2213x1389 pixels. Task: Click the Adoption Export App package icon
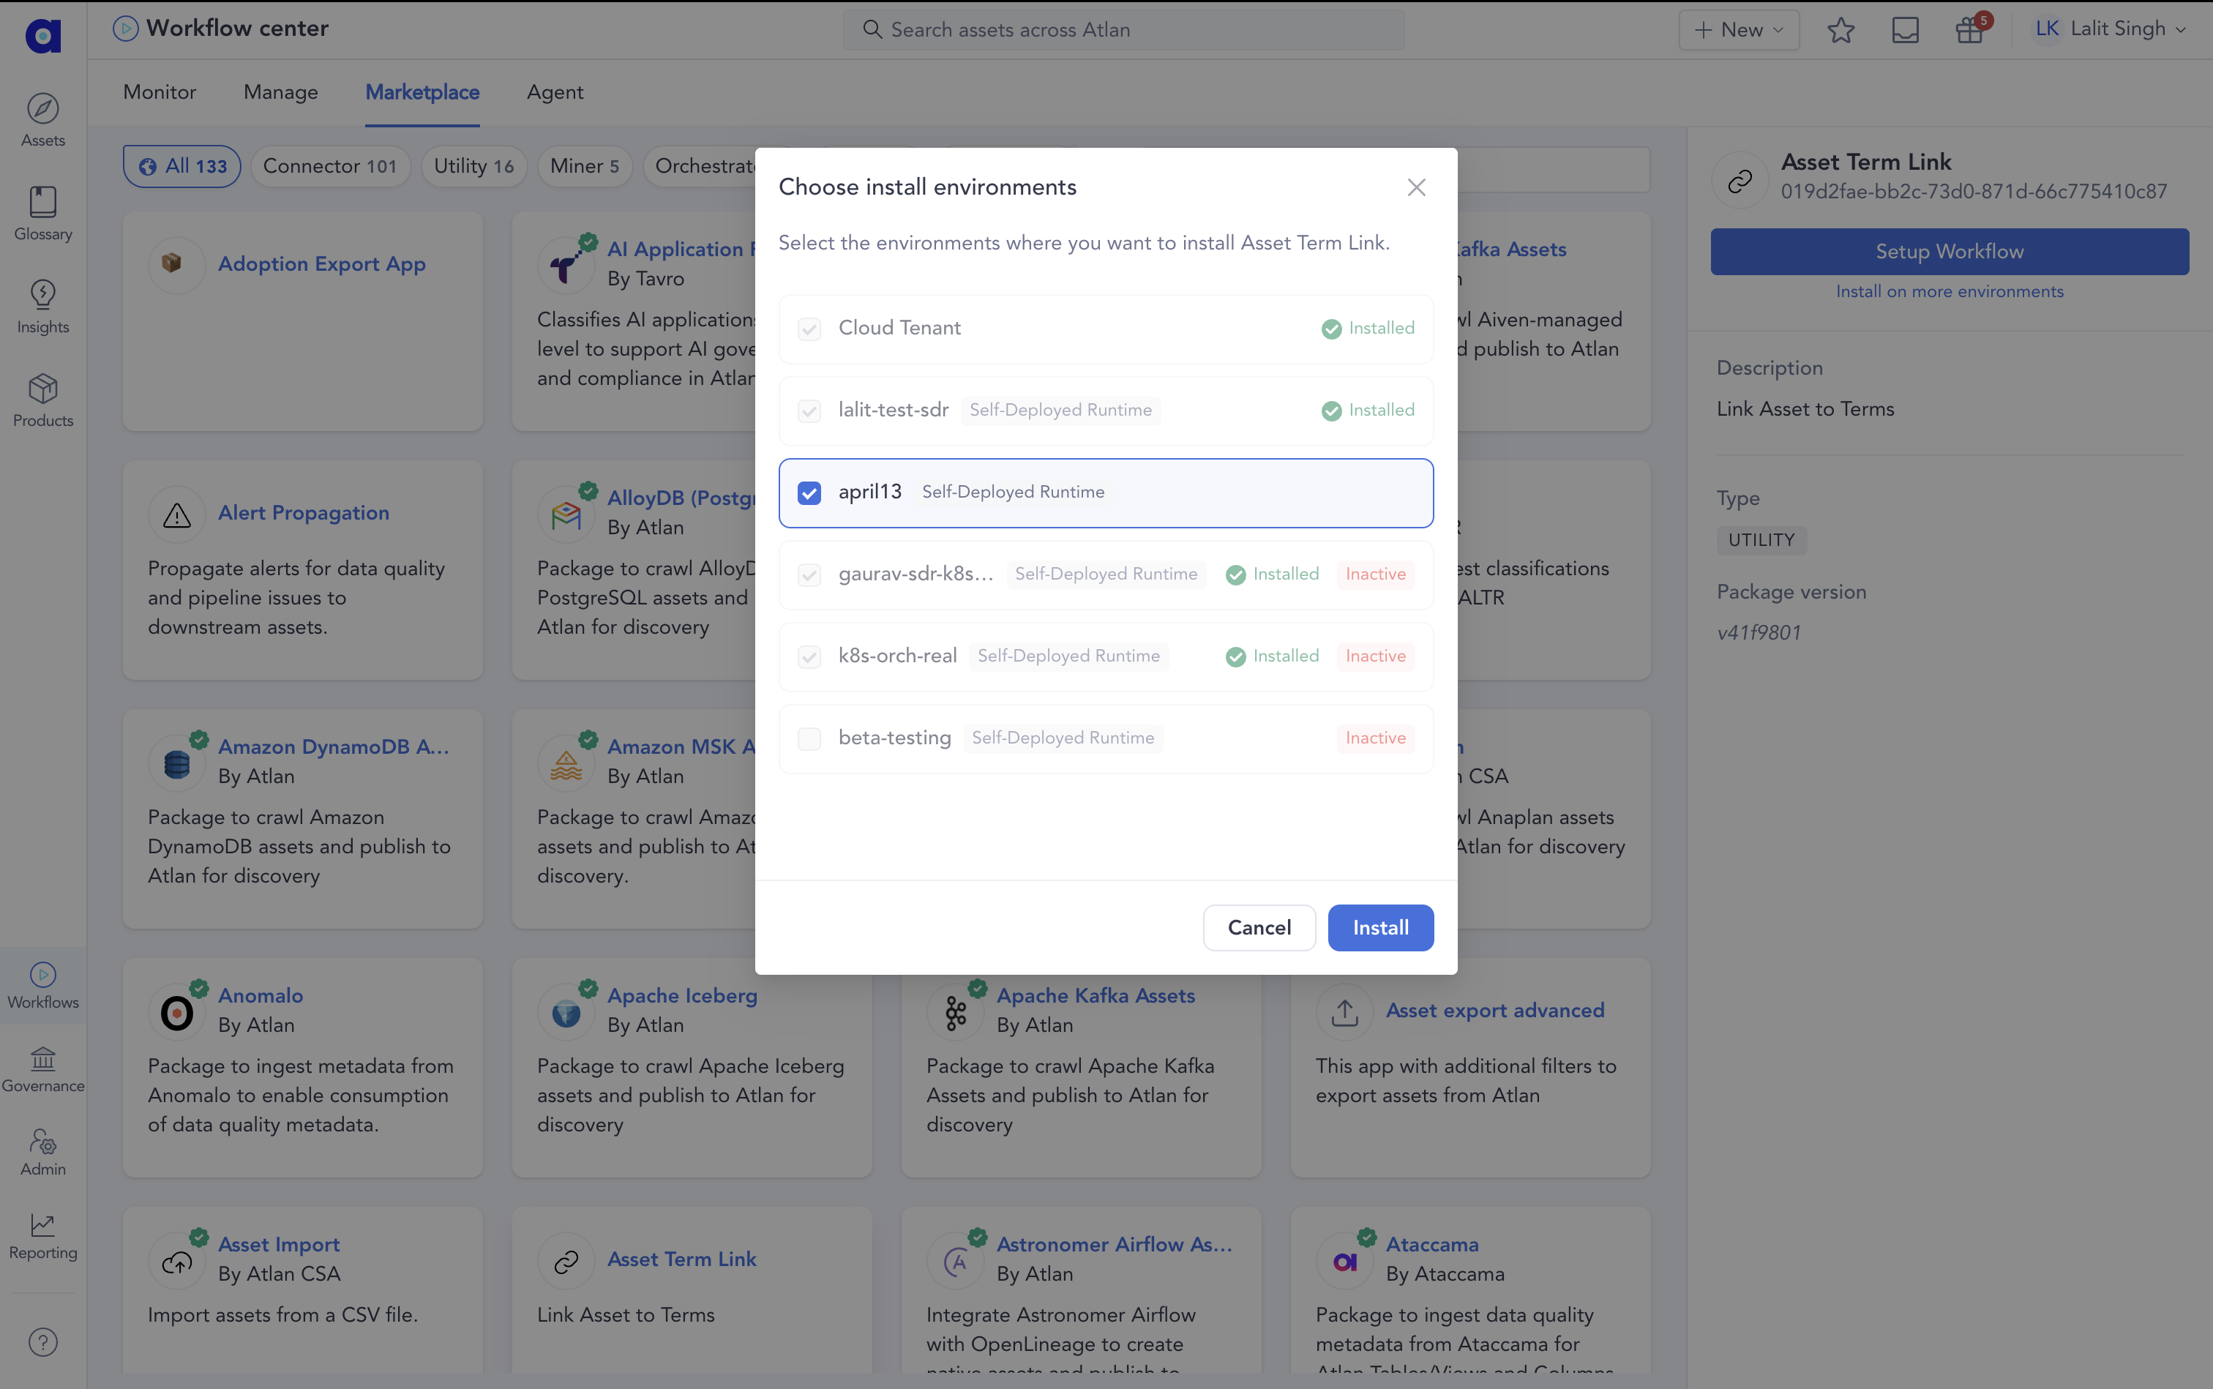click(x=172, y=263)
